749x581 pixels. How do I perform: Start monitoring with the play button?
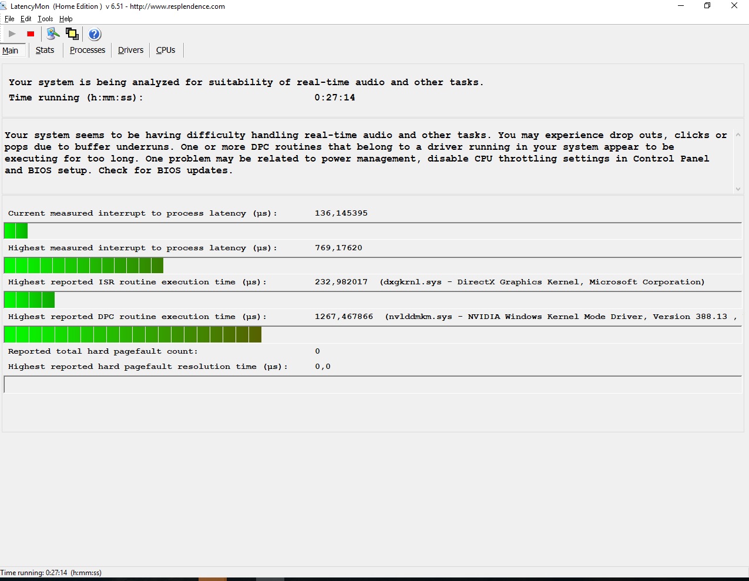(12, 34)
